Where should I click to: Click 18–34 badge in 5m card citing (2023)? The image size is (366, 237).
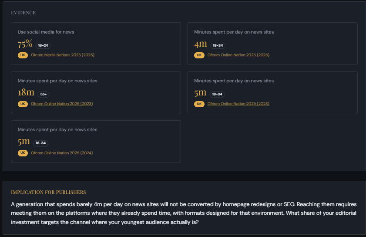tap(217, 94)
